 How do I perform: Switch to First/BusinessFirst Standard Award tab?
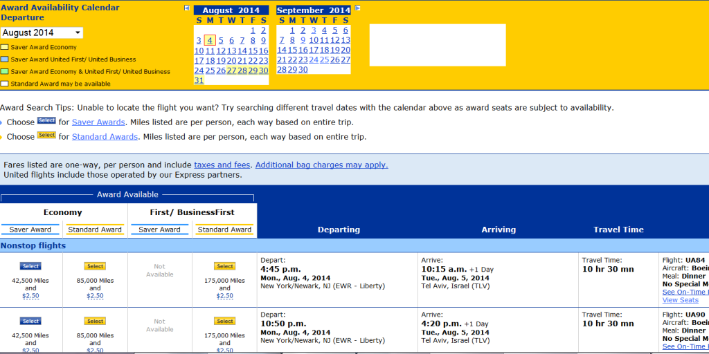coord(224,230)
